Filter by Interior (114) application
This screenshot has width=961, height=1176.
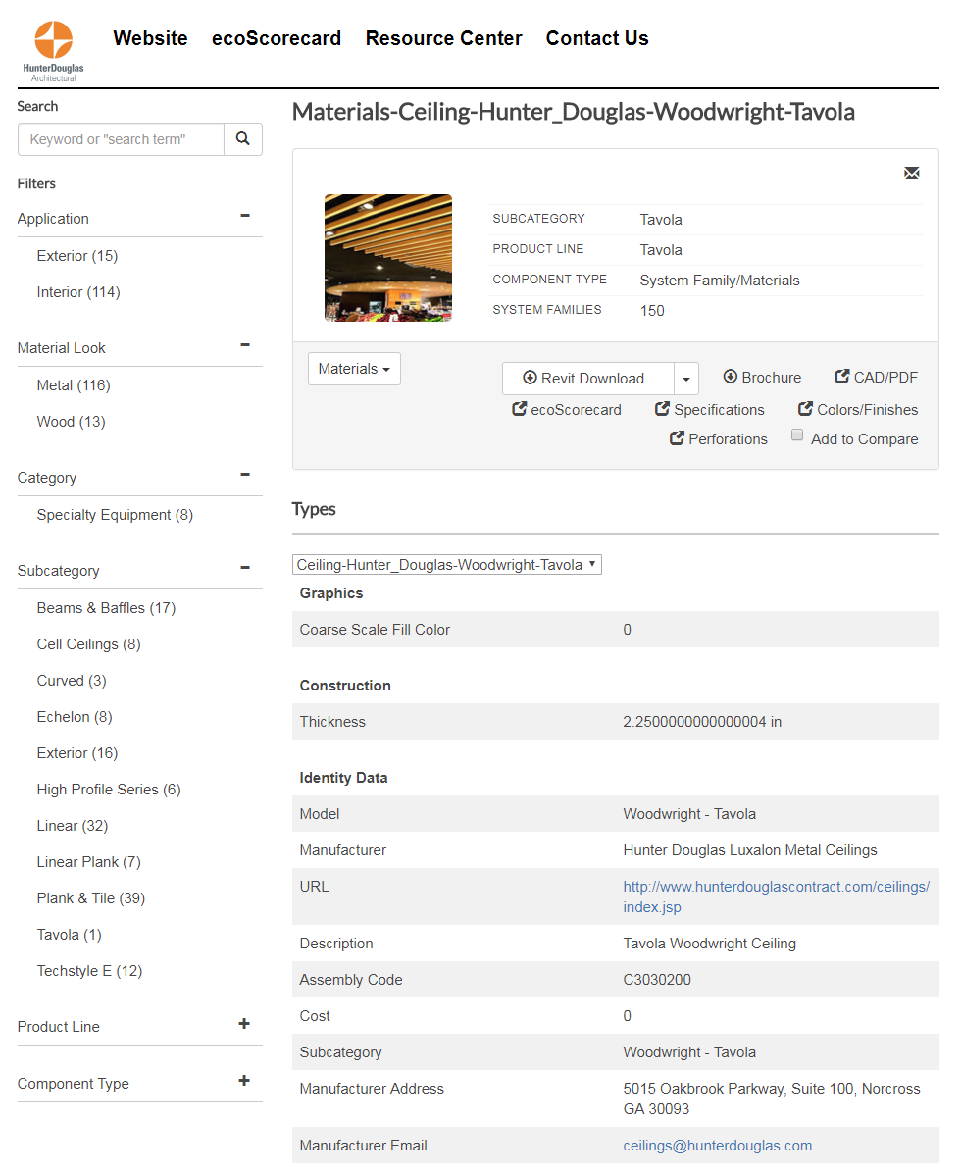[x=78, y=291]
